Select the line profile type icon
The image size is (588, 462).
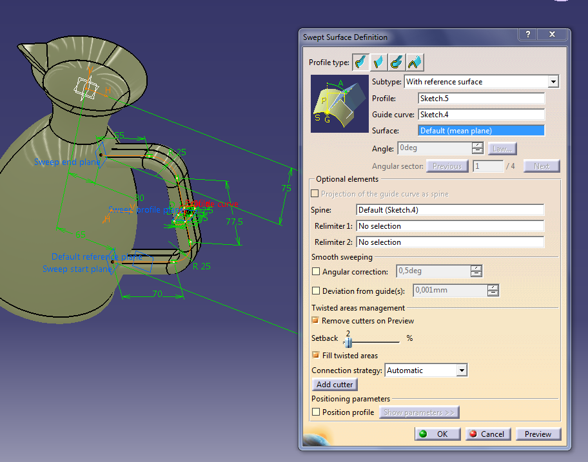tap(378, 62)
